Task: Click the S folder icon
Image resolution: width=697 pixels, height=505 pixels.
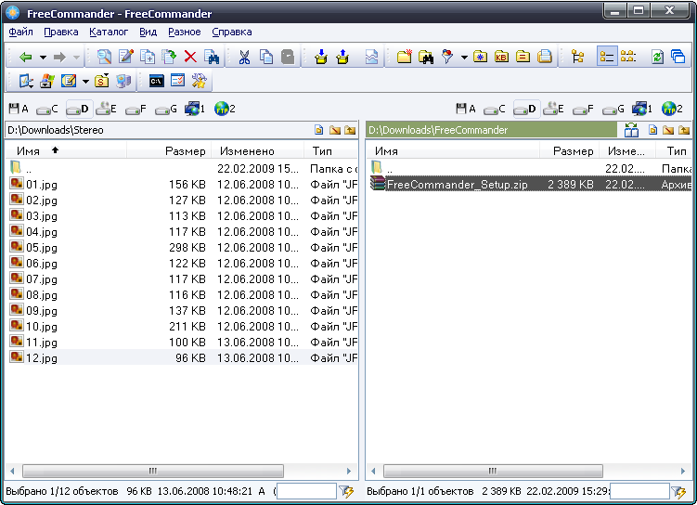Action: [102, 81]
